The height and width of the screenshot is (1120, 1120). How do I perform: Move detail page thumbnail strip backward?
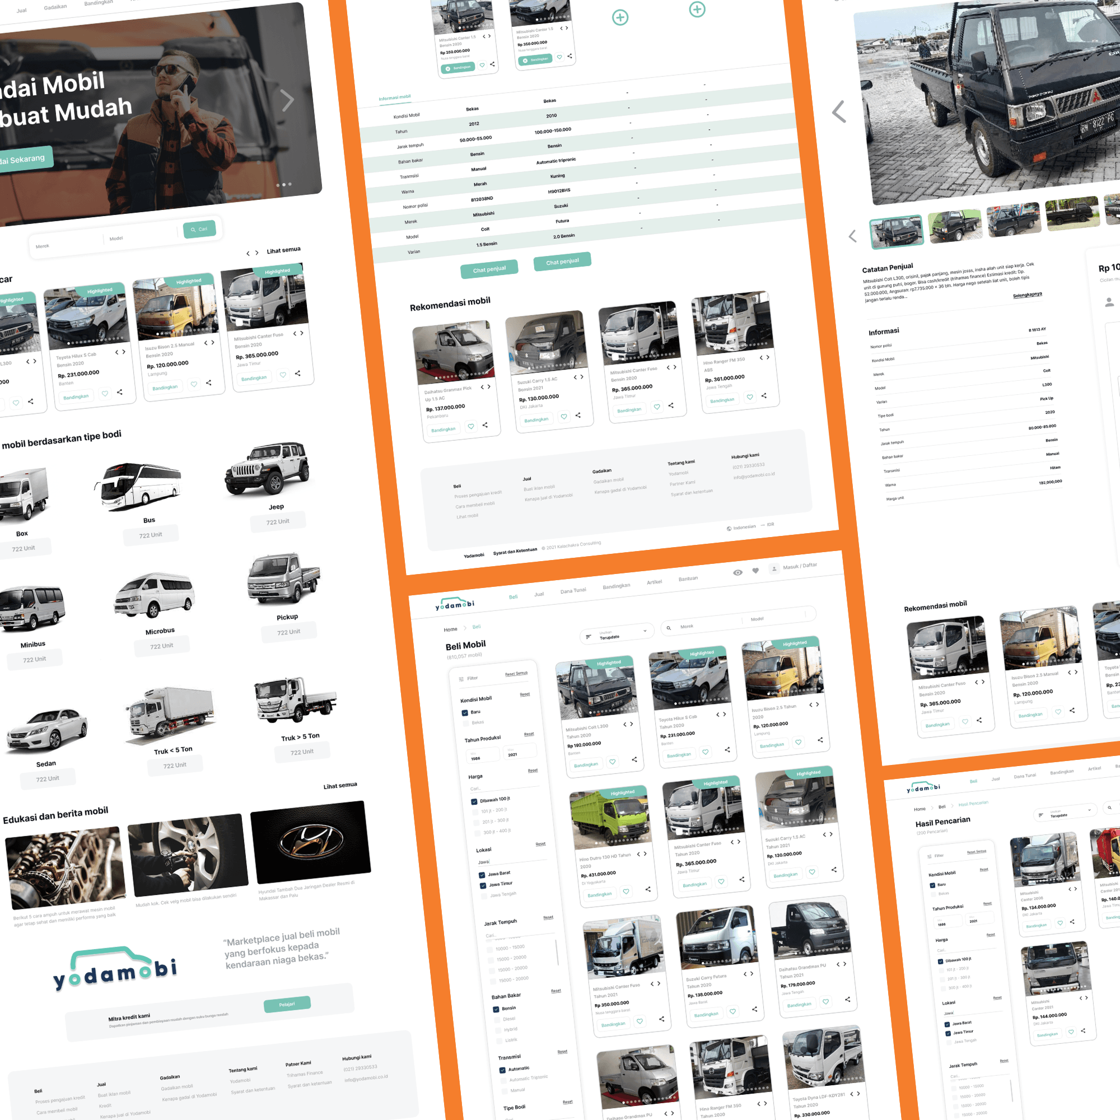[x=853, y=236]
